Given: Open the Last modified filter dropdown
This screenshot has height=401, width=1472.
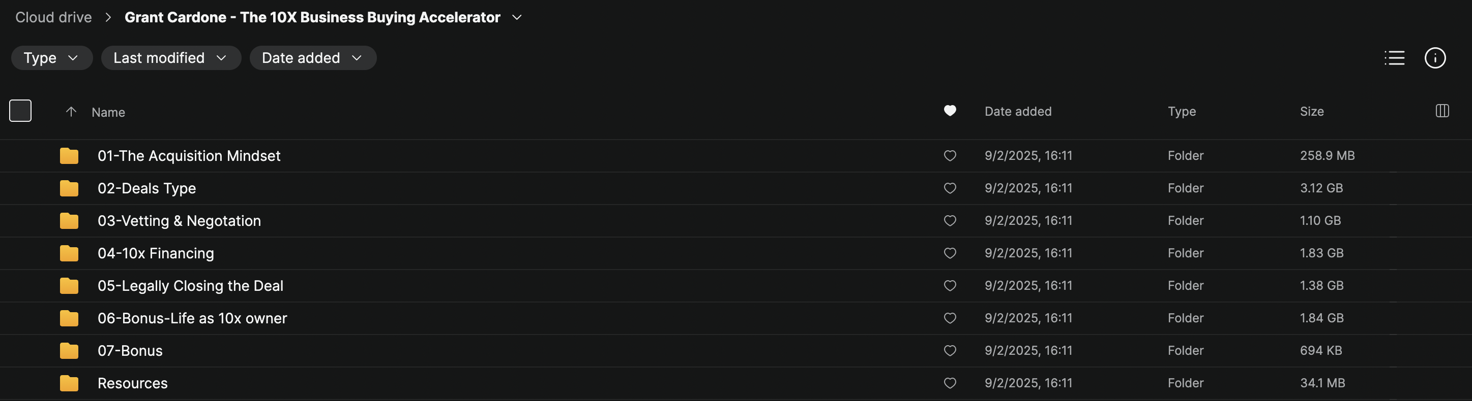Looking at the screenshot, I should coord(170,57).
